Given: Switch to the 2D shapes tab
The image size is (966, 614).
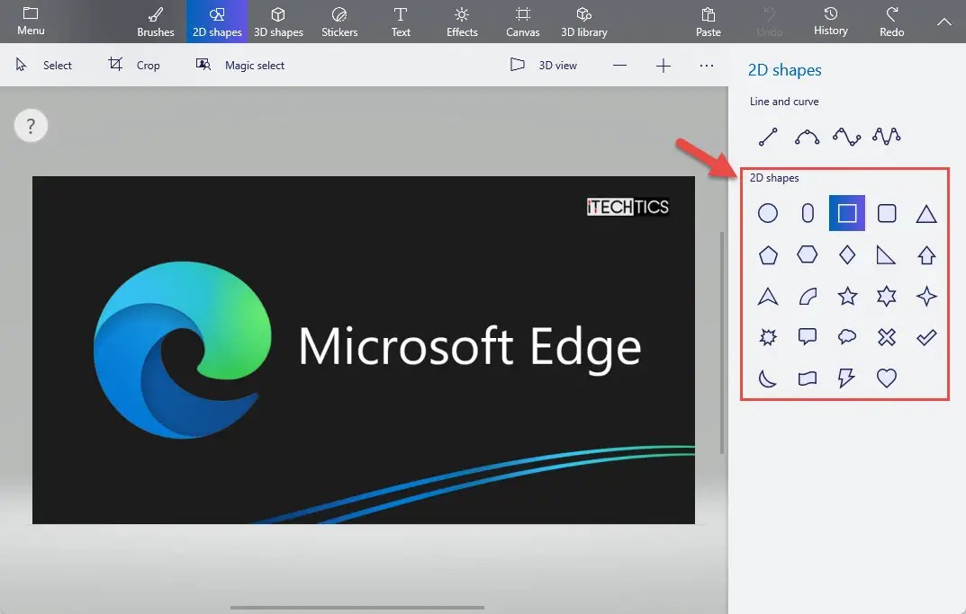Looking at the screenshot, I should coord(216,21).
